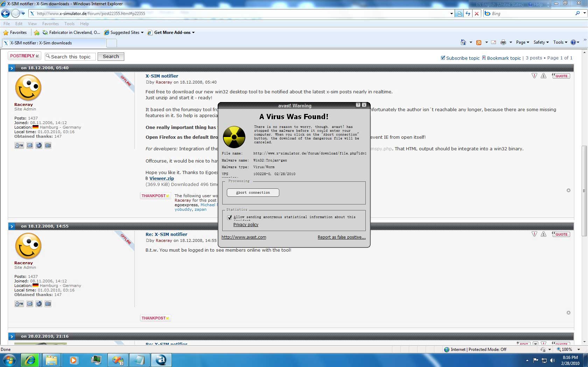
Task: Click the avast icon in the taskbar
Action: pos(161,360)
